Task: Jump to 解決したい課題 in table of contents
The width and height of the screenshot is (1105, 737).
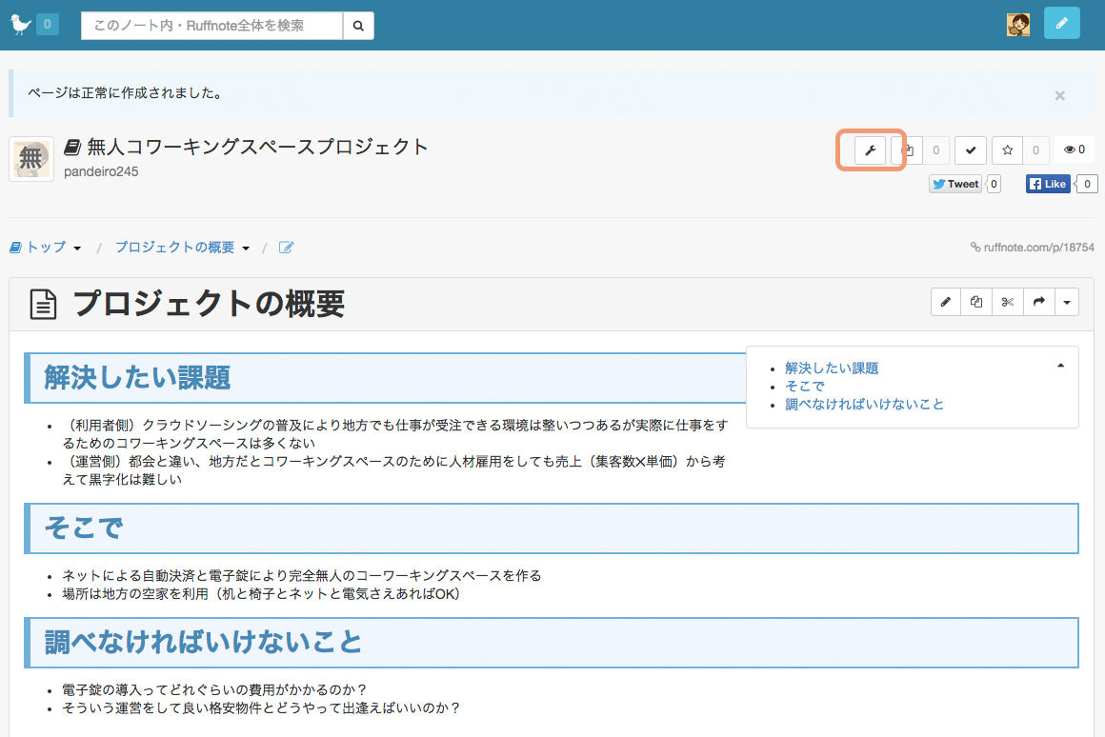Action: pyautogui.click(x=831, y=368)
